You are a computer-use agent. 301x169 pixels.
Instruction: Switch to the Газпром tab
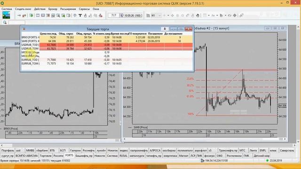point(75,151)
